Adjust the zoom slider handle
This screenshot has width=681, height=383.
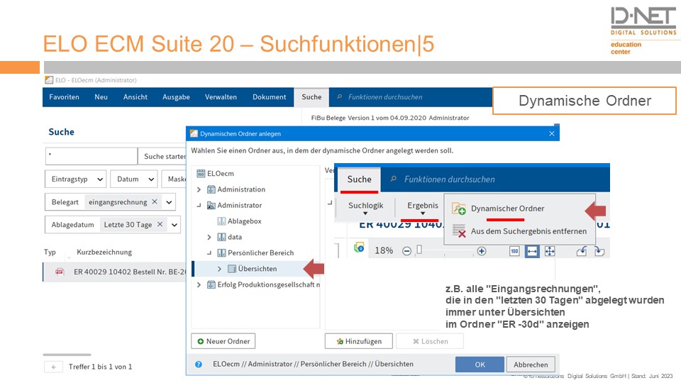pos(419,250)
